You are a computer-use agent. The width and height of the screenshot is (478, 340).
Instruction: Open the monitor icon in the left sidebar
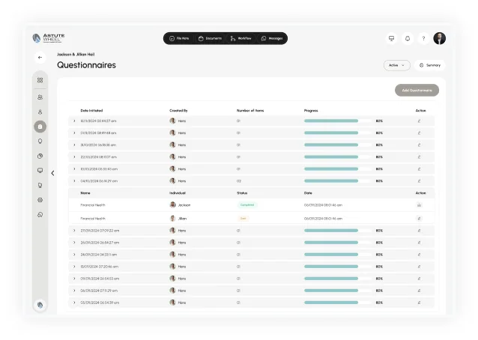[x=40, y=170]
